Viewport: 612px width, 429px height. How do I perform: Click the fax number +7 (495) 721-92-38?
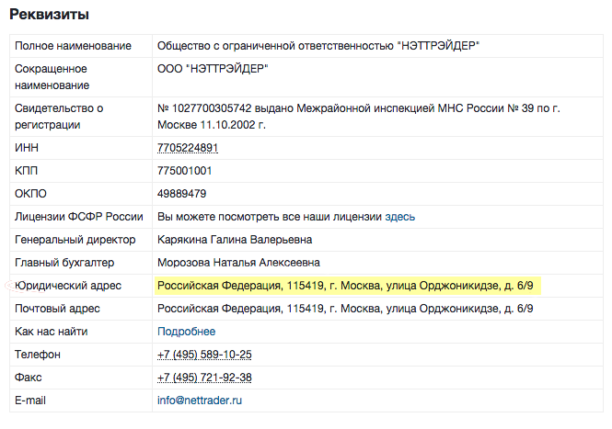coord(204,378)
